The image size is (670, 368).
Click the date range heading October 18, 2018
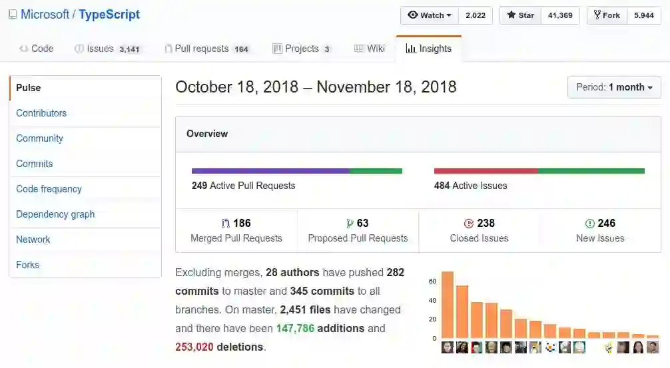316,87
